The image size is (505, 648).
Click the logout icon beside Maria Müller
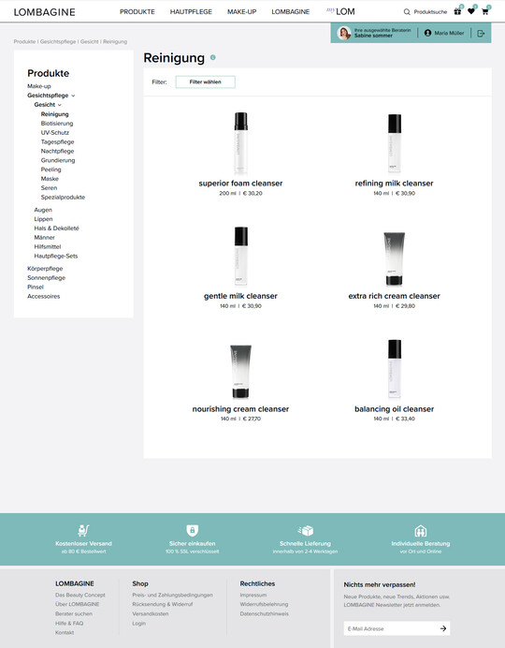tap(481, 33)
